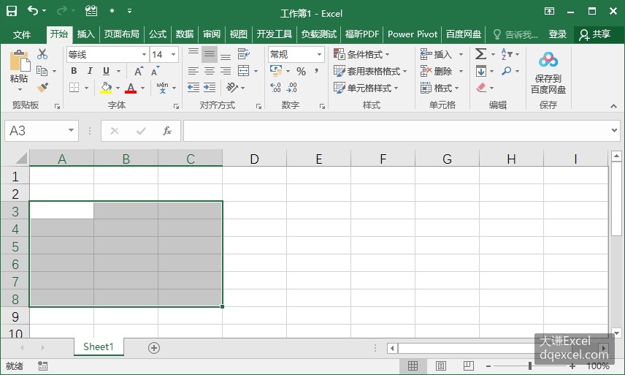
Task: Toggle Underline formatting
Action: click(106, 71)
